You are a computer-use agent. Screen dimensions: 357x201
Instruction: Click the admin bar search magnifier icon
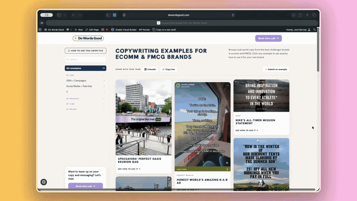(x=315, y=29)
